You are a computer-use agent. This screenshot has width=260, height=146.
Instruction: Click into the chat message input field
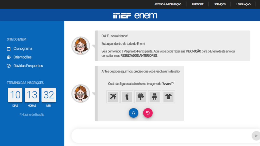tap(162, 136)
